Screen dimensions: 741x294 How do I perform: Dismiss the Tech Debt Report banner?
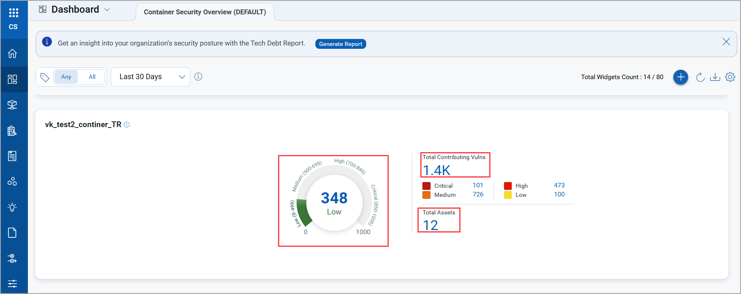726,42
